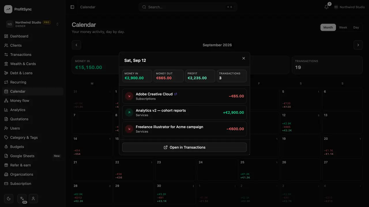Image resolution: width=369 pixels, height=207 pixels.
Task: Open the Clients page
Action: pos(33,45)
